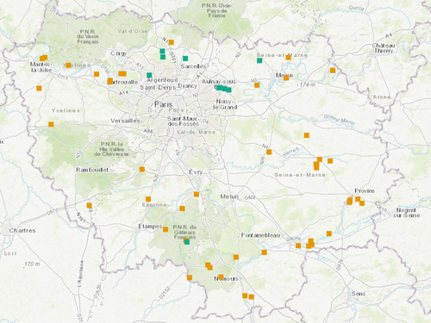Click the orange marker north of Sarcelles near N1
Image resolution: width=431 pixels, height=323 pixels.
172,42
